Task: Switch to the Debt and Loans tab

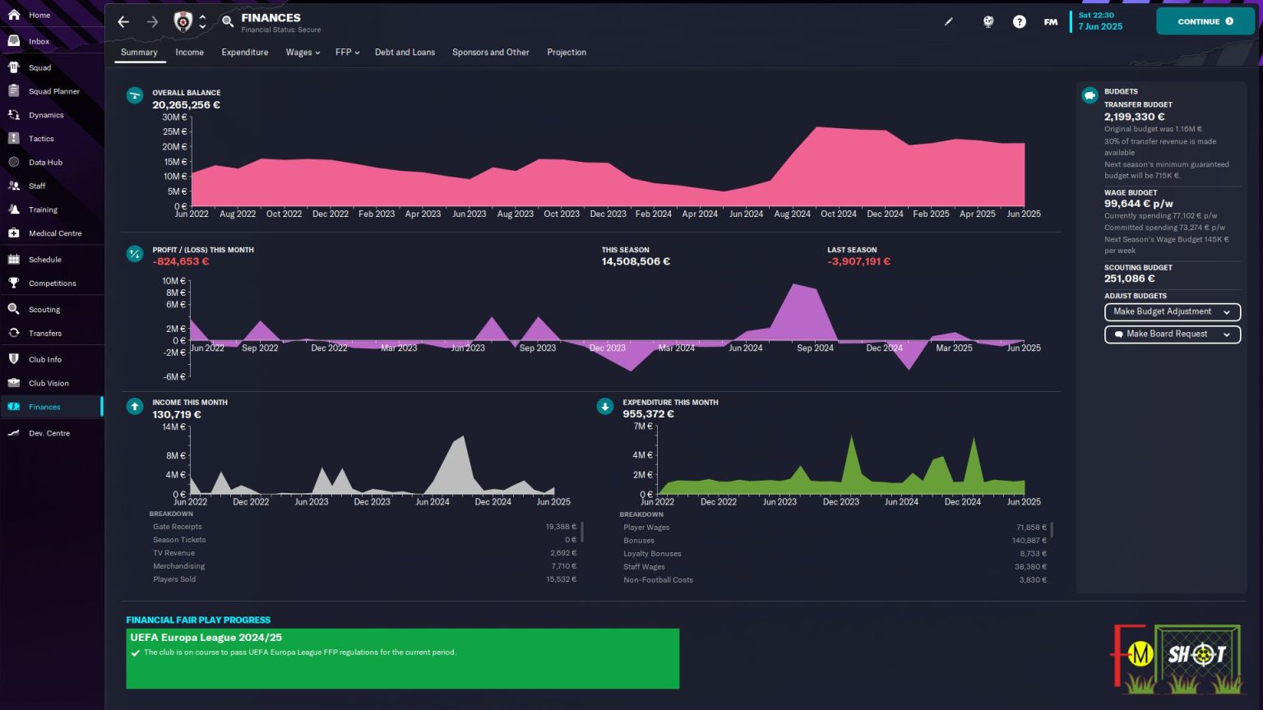Action: coord(405,53)
